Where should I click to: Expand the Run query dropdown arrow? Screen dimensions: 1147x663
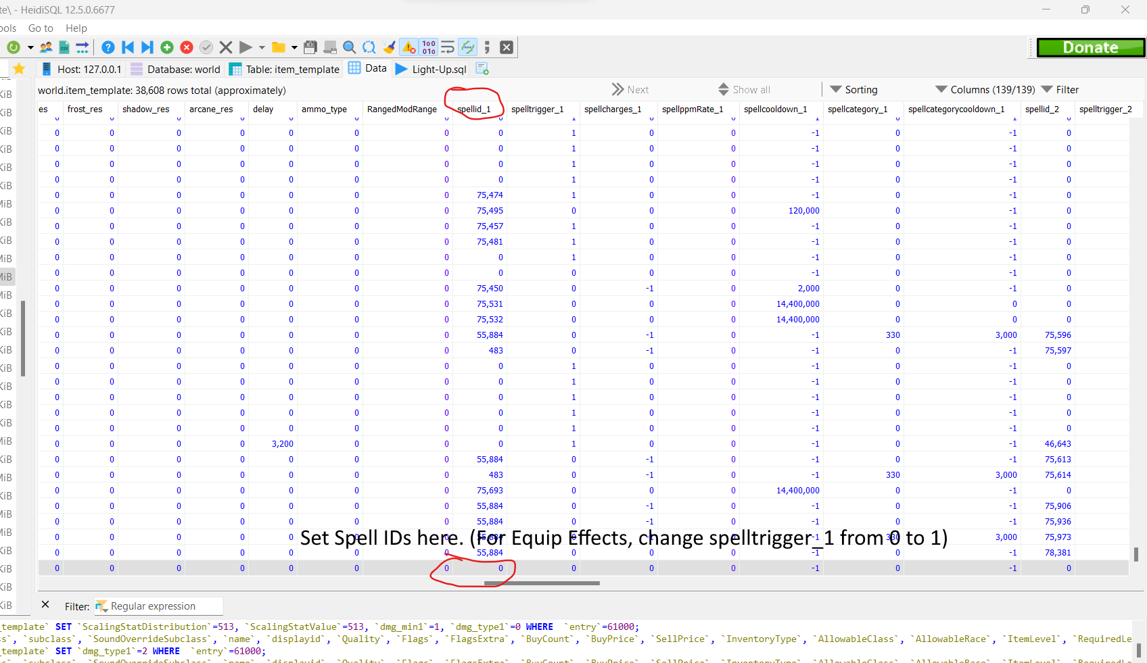point(262,47)
